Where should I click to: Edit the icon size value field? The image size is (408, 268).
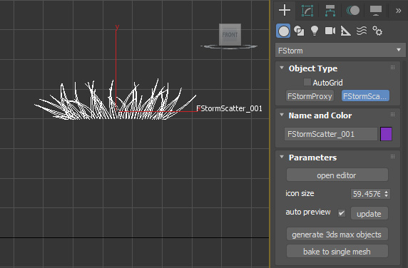coord(367,194)
